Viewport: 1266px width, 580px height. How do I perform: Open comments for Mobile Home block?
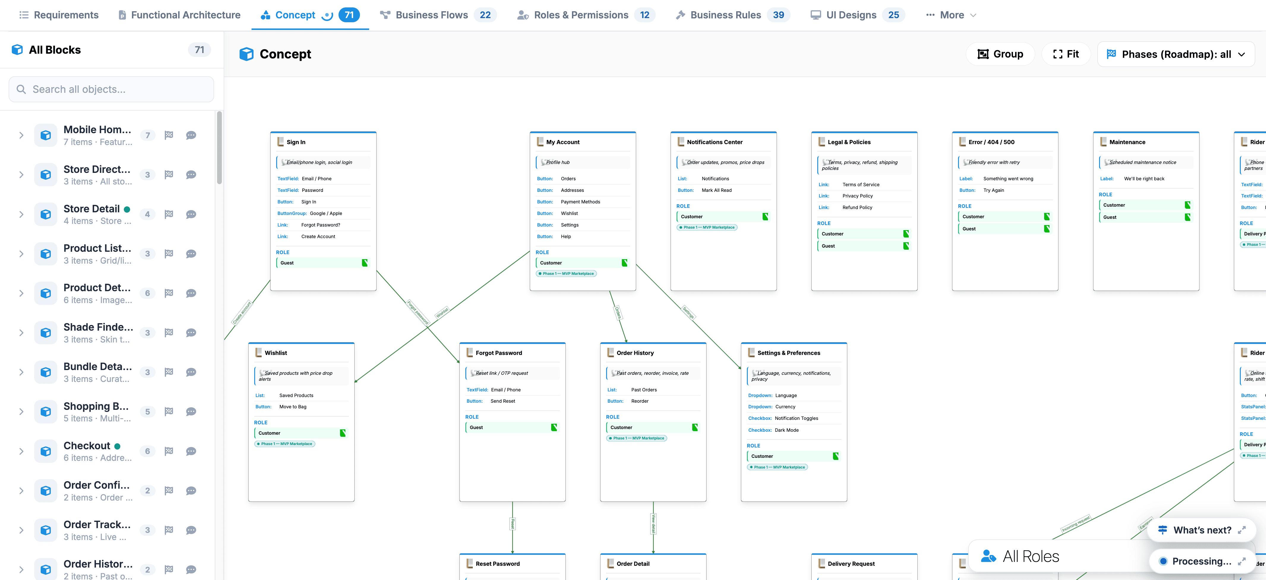[x=191, y=136]
